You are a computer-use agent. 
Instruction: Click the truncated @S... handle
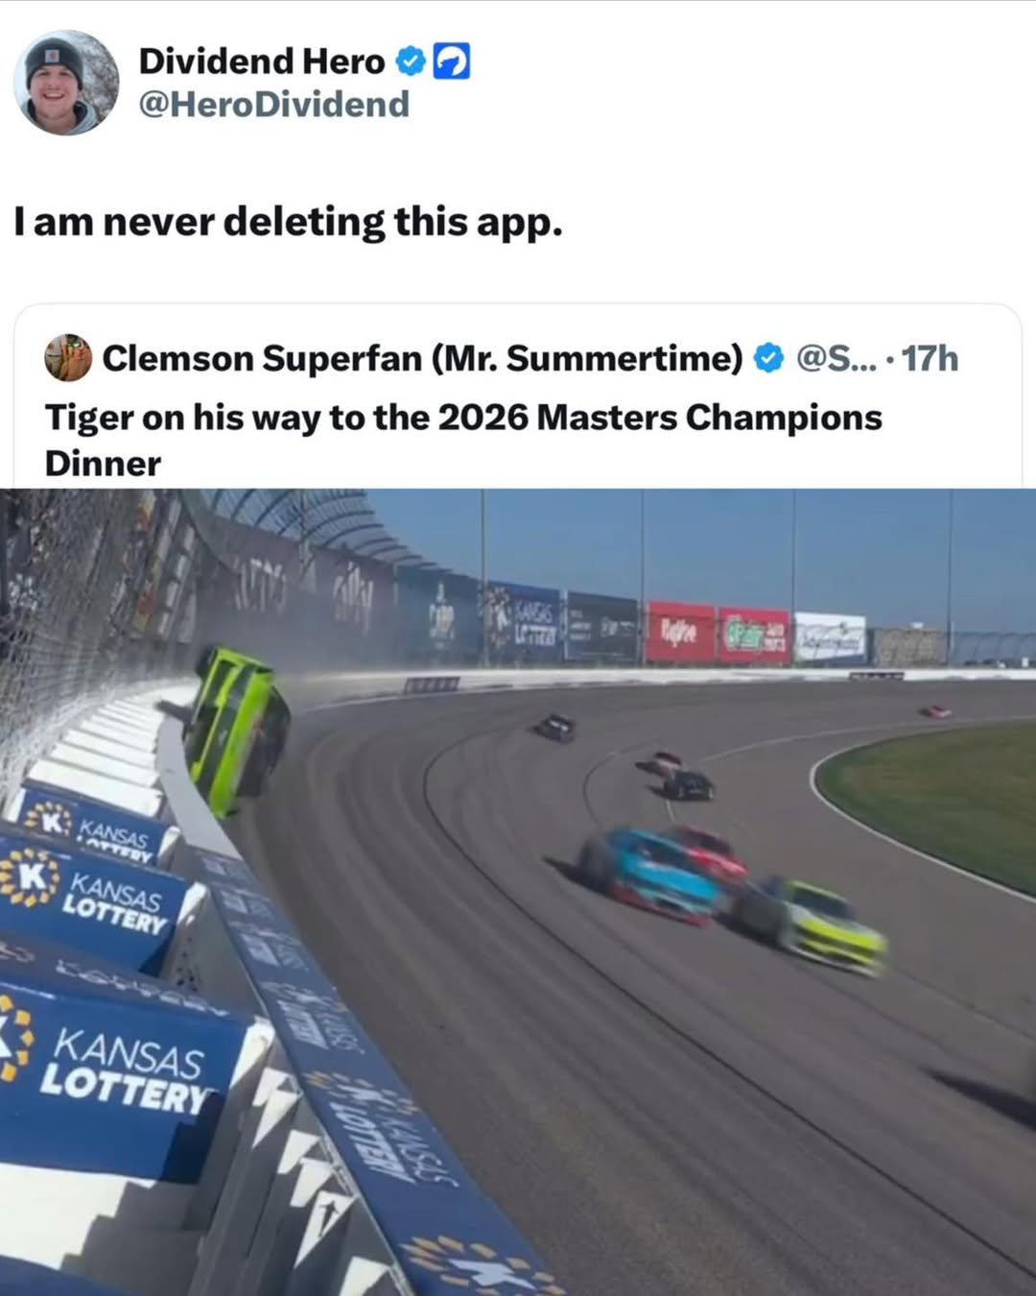click(x=836, y=358)
